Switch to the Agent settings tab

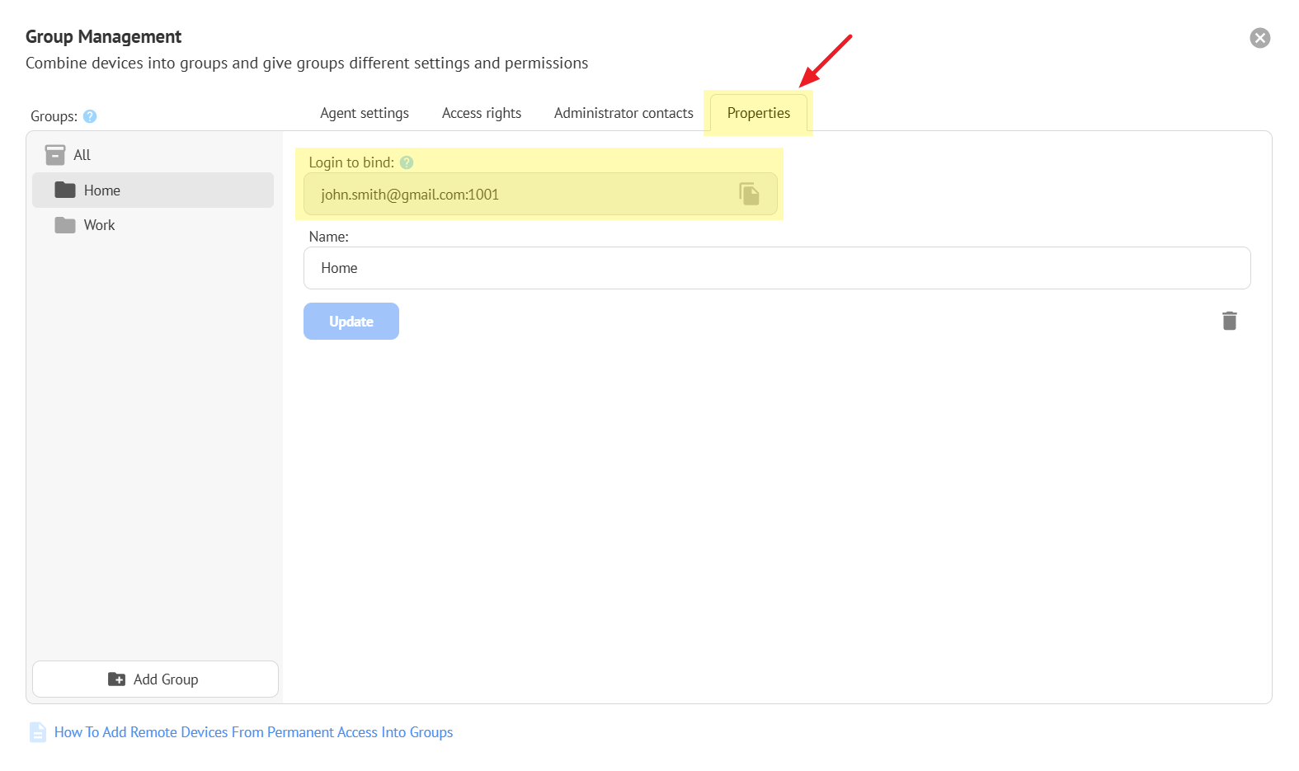365,113
